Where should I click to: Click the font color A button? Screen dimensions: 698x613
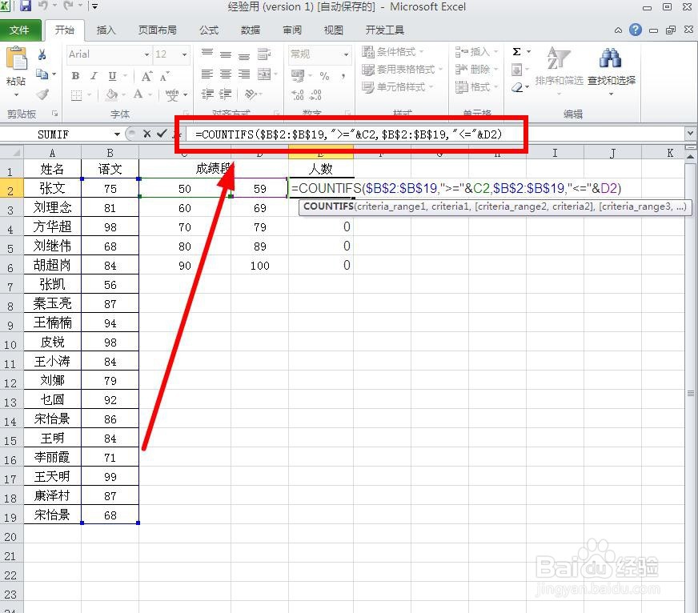[138, 94]
